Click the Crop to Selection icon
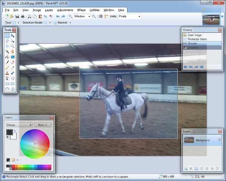The image size is (226, 181). point(46,16)
